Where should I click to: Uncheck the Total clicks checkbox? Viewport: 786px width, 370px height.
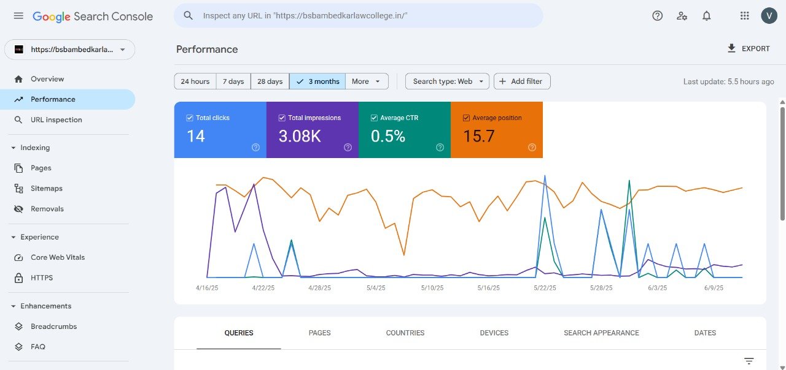pos(190,118)
